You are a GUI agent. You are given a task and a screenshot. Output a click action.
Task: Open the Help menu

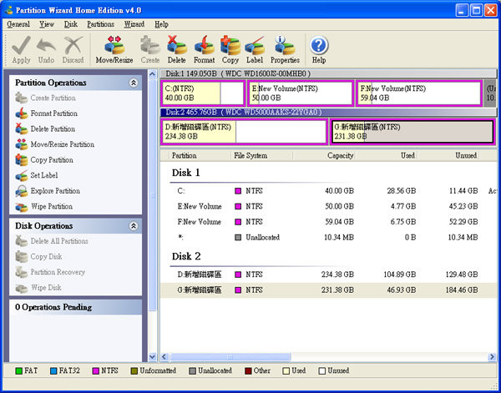point(161,24)
